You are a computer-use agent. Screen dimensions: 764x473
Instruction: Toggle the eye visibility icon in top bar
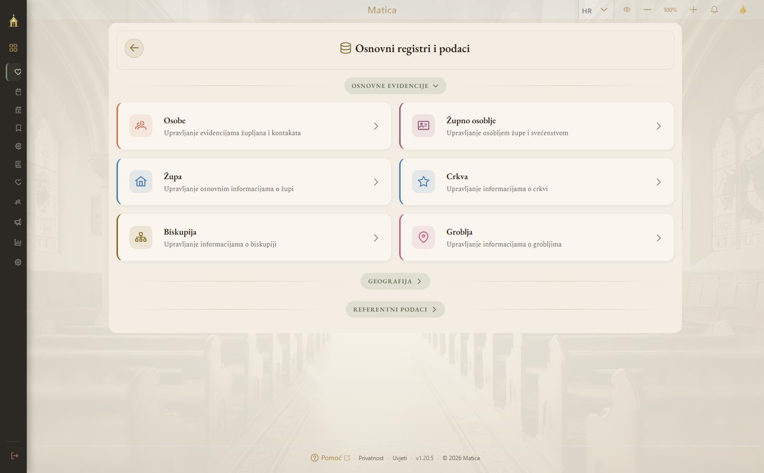click(x=627, y=10)
